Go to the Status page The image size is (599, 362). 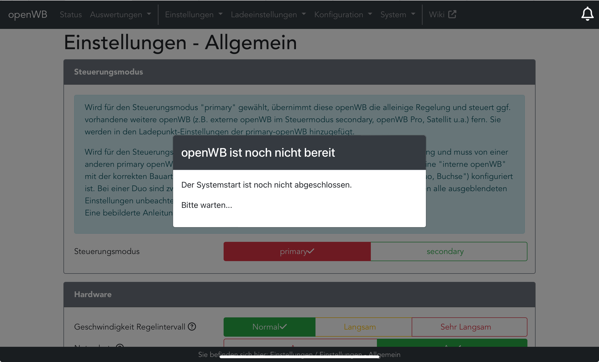(71, 14)
